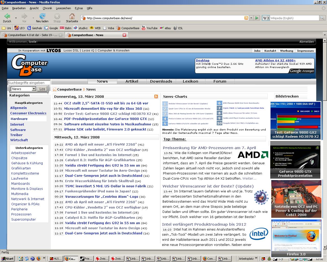
Task: Open the ESL bookmark
Action: [x=178, y=28]
